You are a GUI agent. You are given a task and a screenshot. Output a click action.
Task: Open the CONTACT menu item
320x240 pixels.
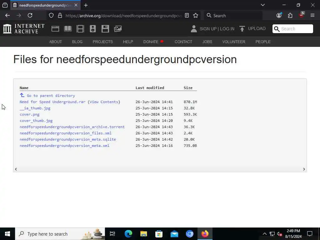[x=183, y=42]
